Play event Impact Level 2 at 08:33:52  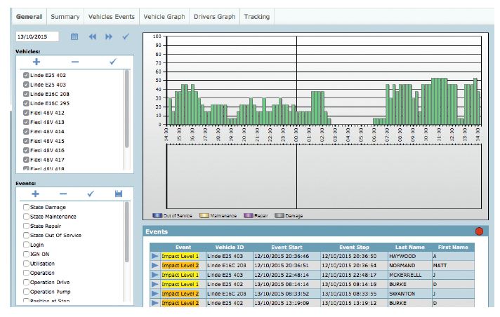click(x=155, y=293)
